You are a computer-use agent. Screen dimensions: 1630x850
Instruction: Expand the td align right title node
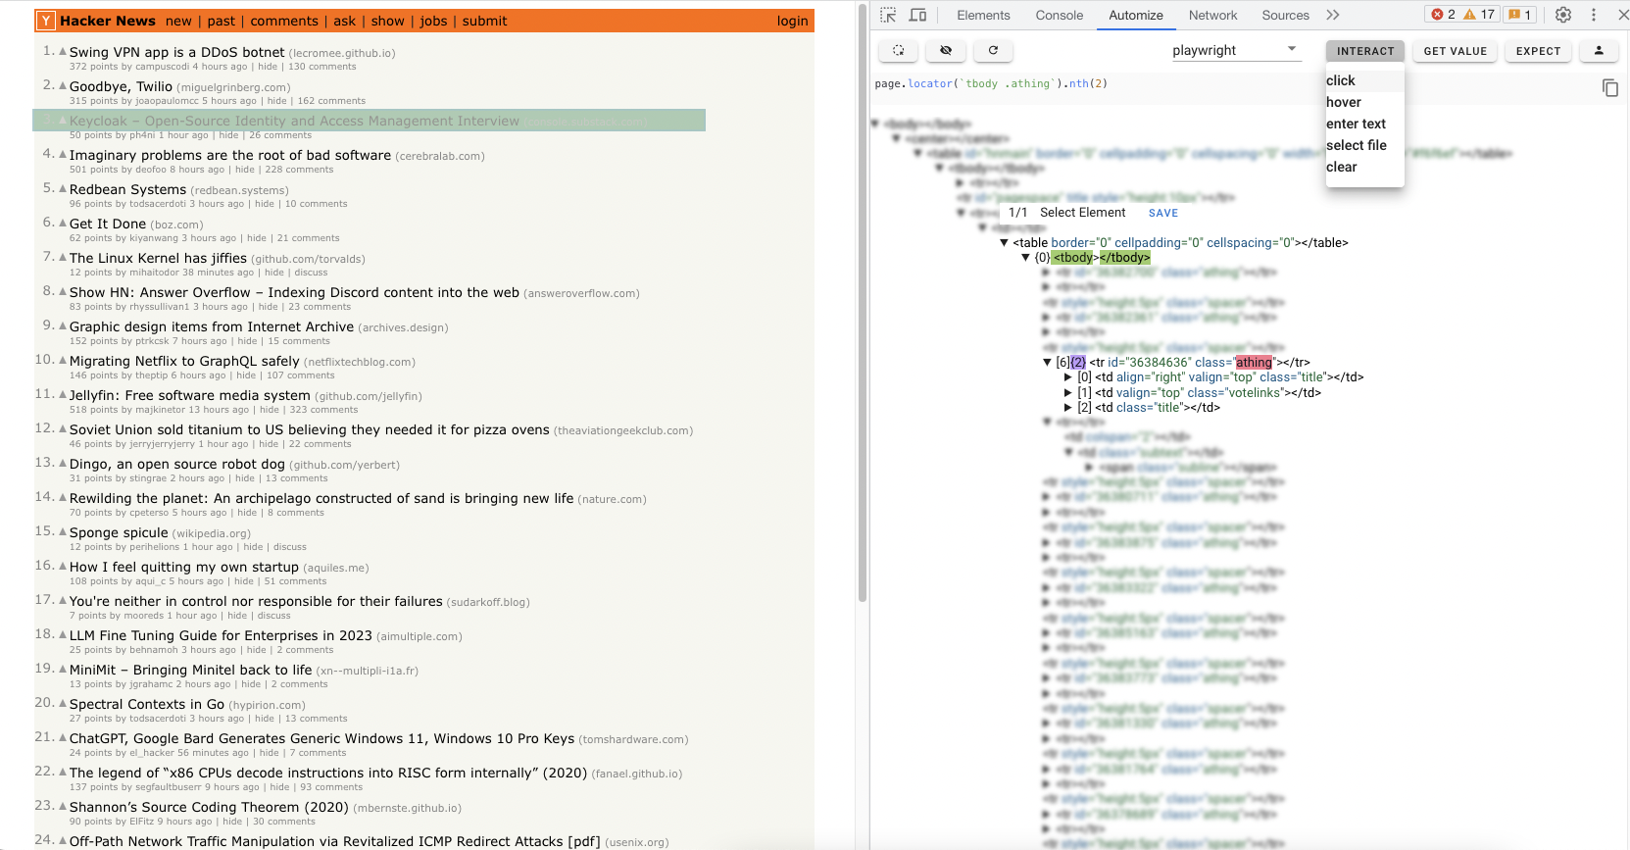[x=1068, y=377]
